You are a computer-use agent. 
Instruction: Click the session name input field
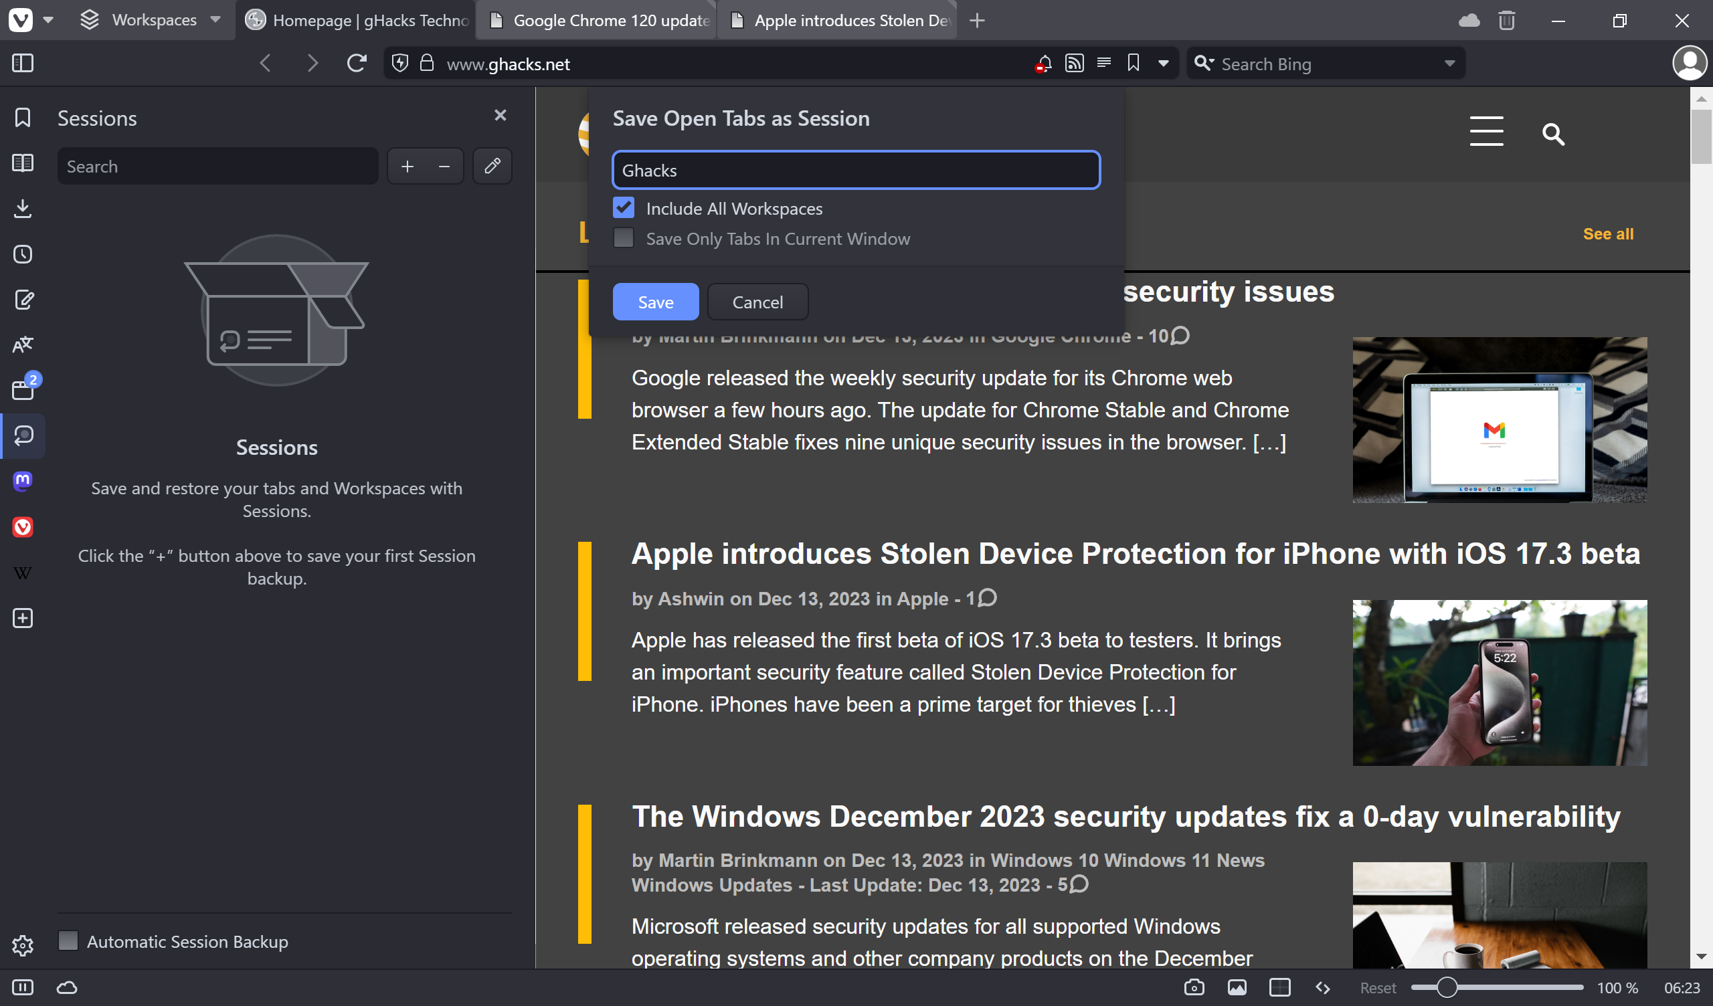[x=855, y=170]
